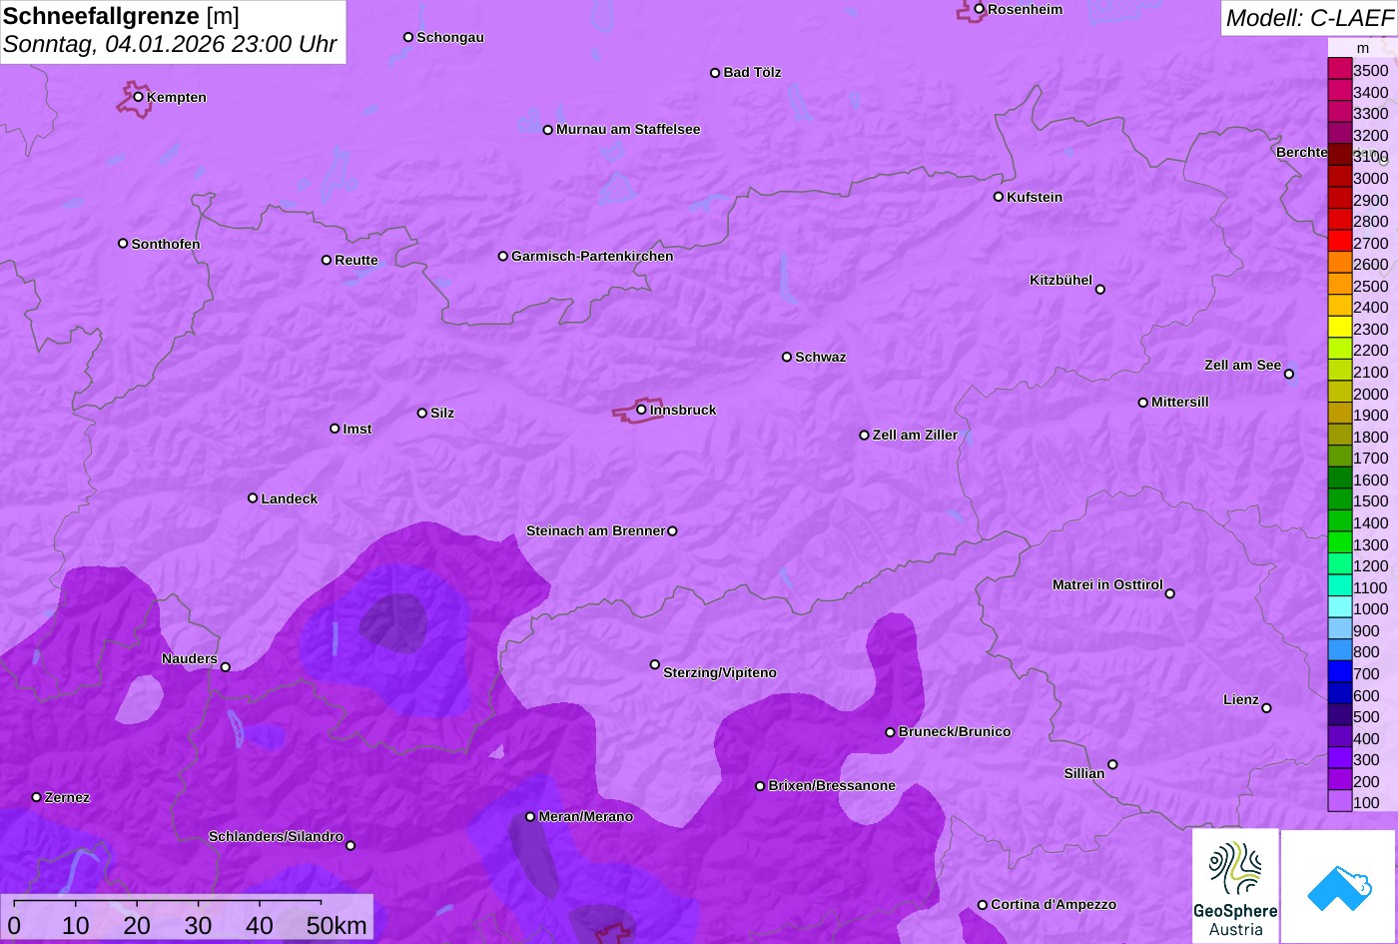Click the Lienz location marker

tap(1266, 708)
